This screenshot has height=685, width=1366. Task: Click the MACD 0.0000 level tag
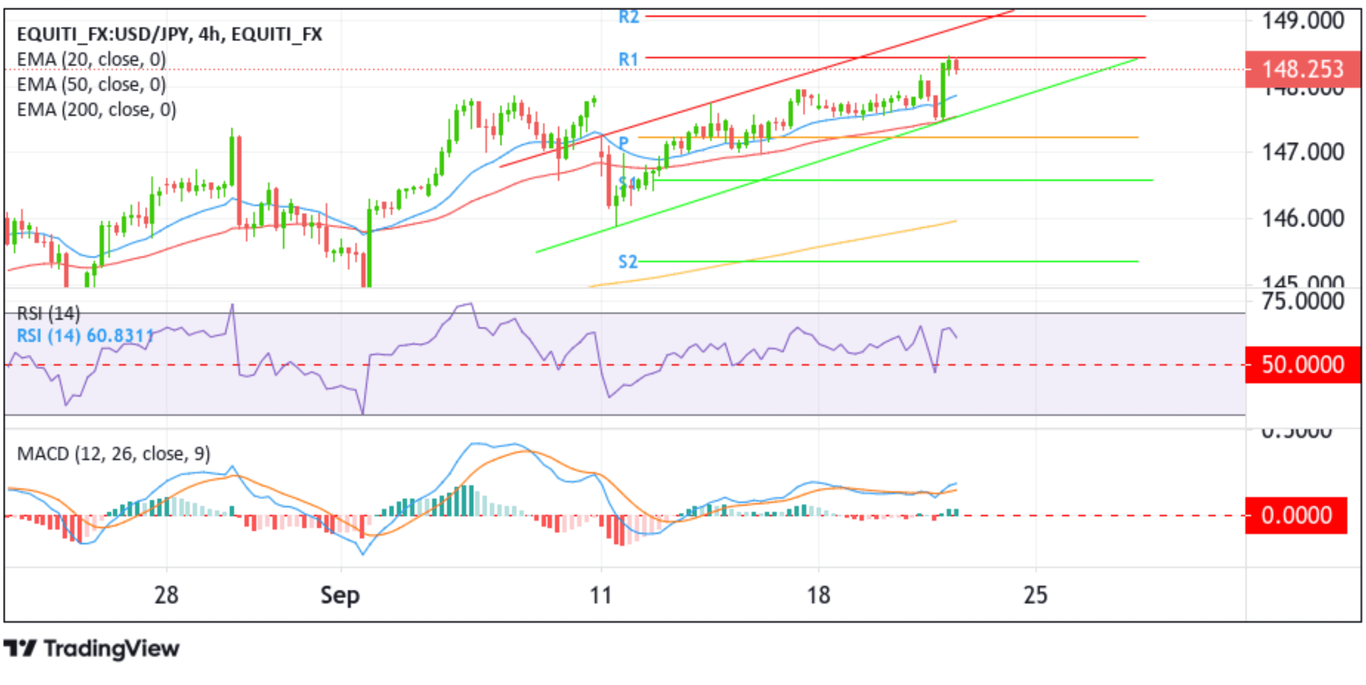tap(1296, 515)
